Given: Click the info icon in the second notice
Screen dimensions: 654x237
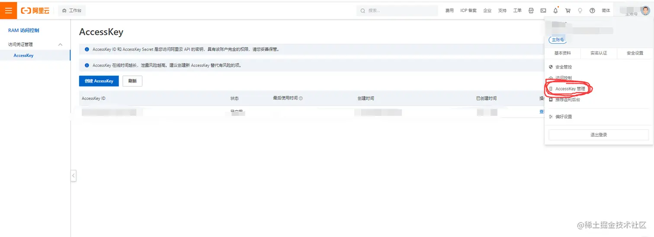Looking at the screenshot, I should pyautogui.click(x=87, y=65).
